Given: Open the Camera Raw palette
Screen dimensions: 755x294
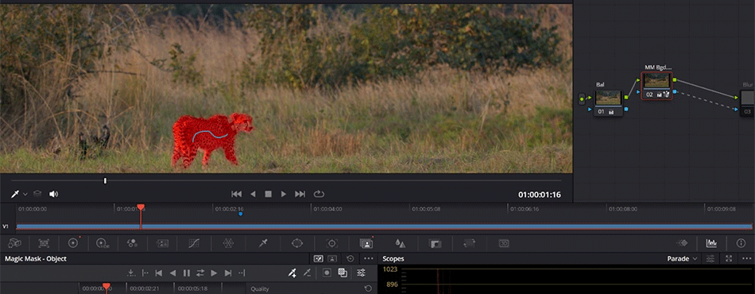Looking at the screenshot, I should coord(14,243).
